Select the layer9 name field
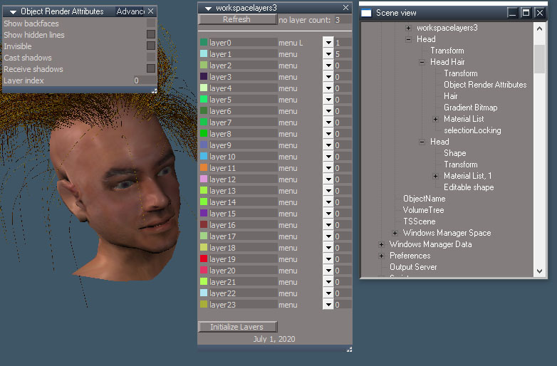This screenshot has width=557, height=366. tap(243, 145)
